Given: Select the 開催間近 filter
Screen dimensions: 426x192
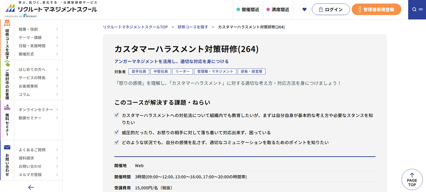Looking at the screenshot, I should pyautogui.click(x=248, y=10).
